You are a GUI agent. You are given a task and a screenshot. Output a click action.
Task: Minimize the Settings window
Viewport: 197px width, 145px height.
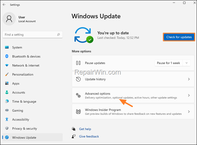point(174,3)
